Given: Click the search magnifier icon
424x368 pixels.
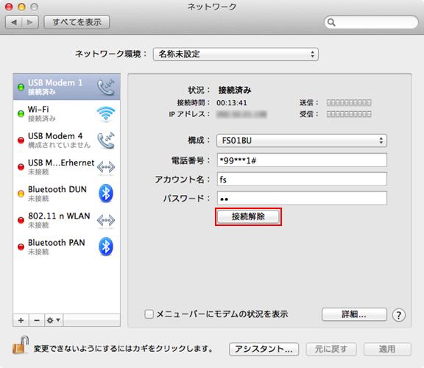Looking at the screenshot, I should pyautogui.click(x=331, y=22).
